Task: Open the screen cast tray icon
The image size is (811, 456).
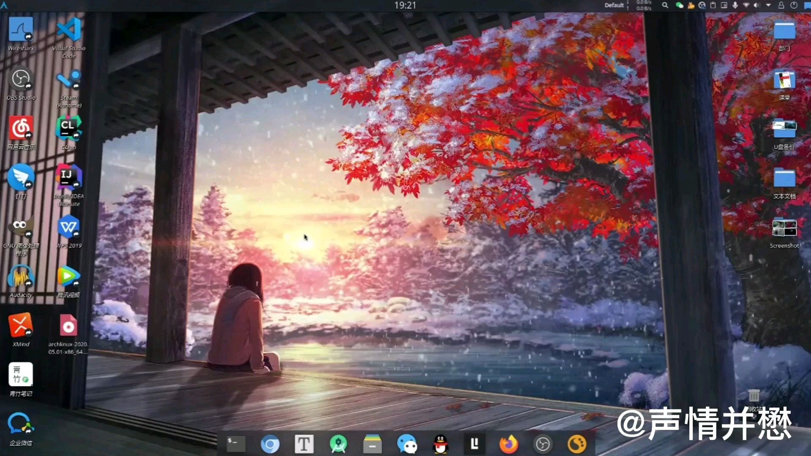Action: click(x=724, y=5)
